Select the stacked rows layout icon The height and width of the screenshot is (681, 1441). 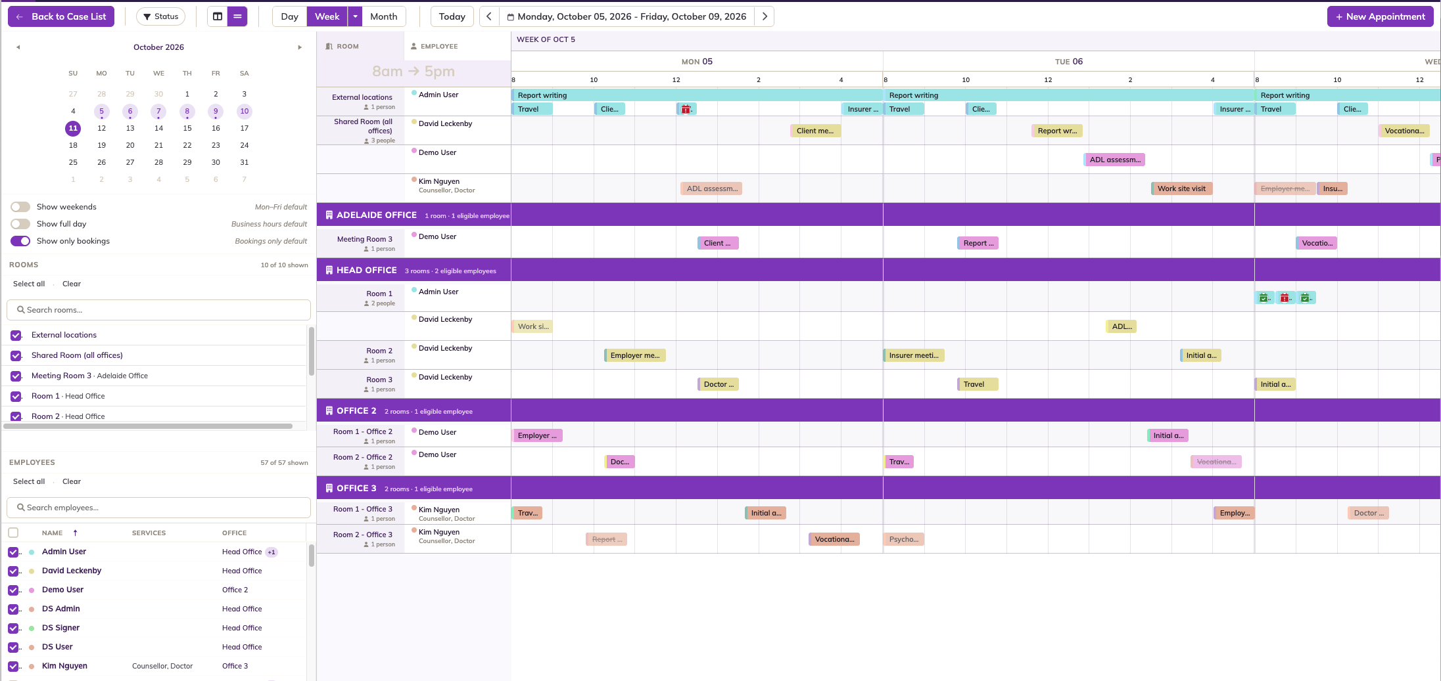click(x=237, y=16)
